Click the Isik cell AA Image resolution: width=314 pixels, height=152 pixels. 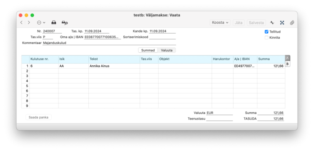pos(74,66)
